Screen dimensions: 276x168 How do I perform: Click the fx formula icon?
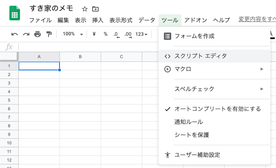(9, 47)
